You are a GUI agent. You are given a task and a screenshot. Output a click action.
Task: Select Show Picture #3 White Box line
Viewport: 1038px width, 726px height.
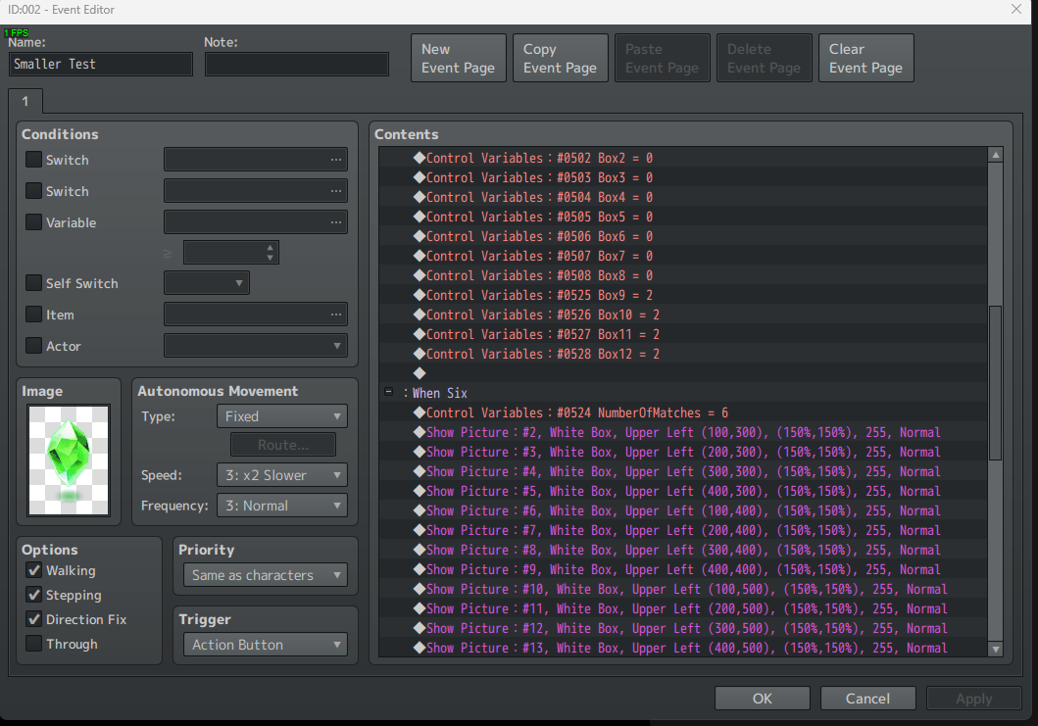683,452
